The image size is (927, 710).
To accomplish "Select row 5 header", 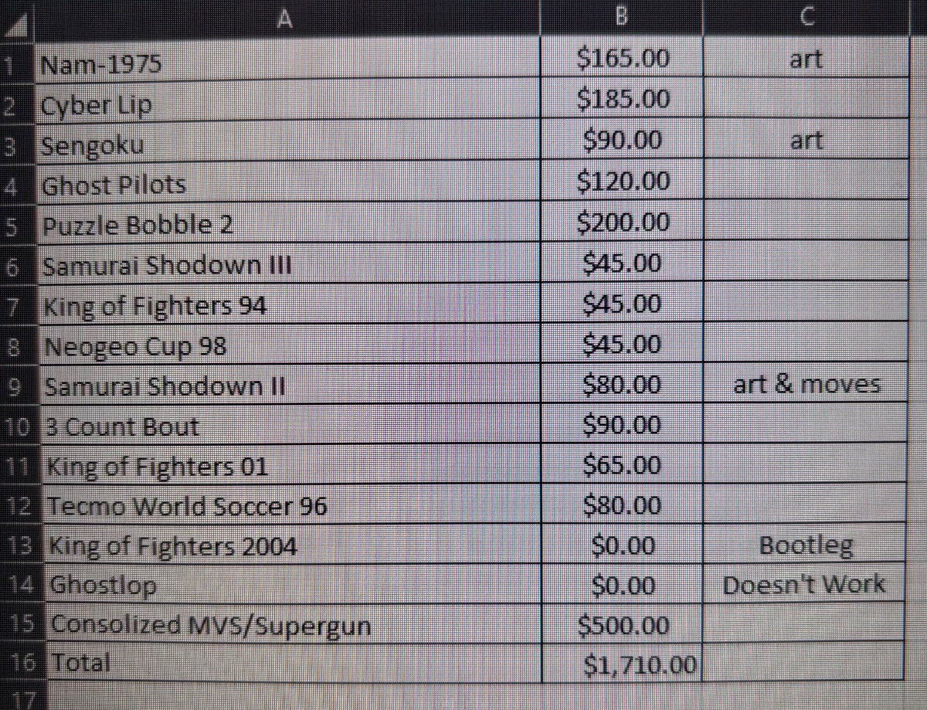I will [15, 226].
